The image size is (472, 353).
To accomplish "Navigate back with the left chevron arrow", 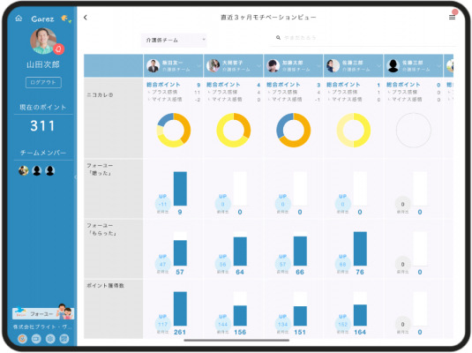I will pyautogui.click(x=86, y=18).
